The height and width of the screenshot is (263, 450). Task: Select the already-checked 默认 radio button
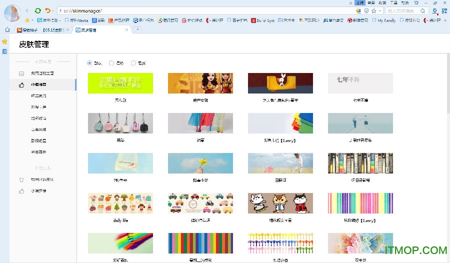pyautogui.click(x=89, y=63)
